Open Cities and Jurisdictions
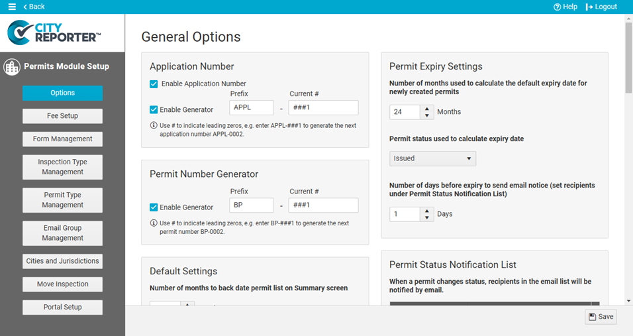633x336 pixels. (63, 261)
